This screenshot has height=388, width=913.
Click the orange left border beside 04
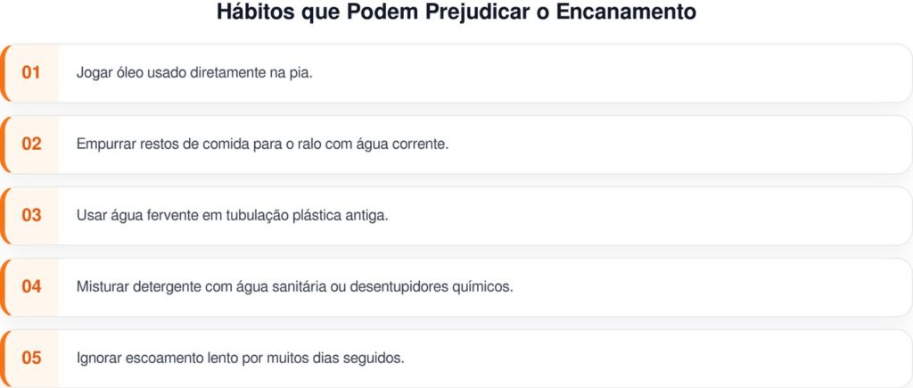3,286
